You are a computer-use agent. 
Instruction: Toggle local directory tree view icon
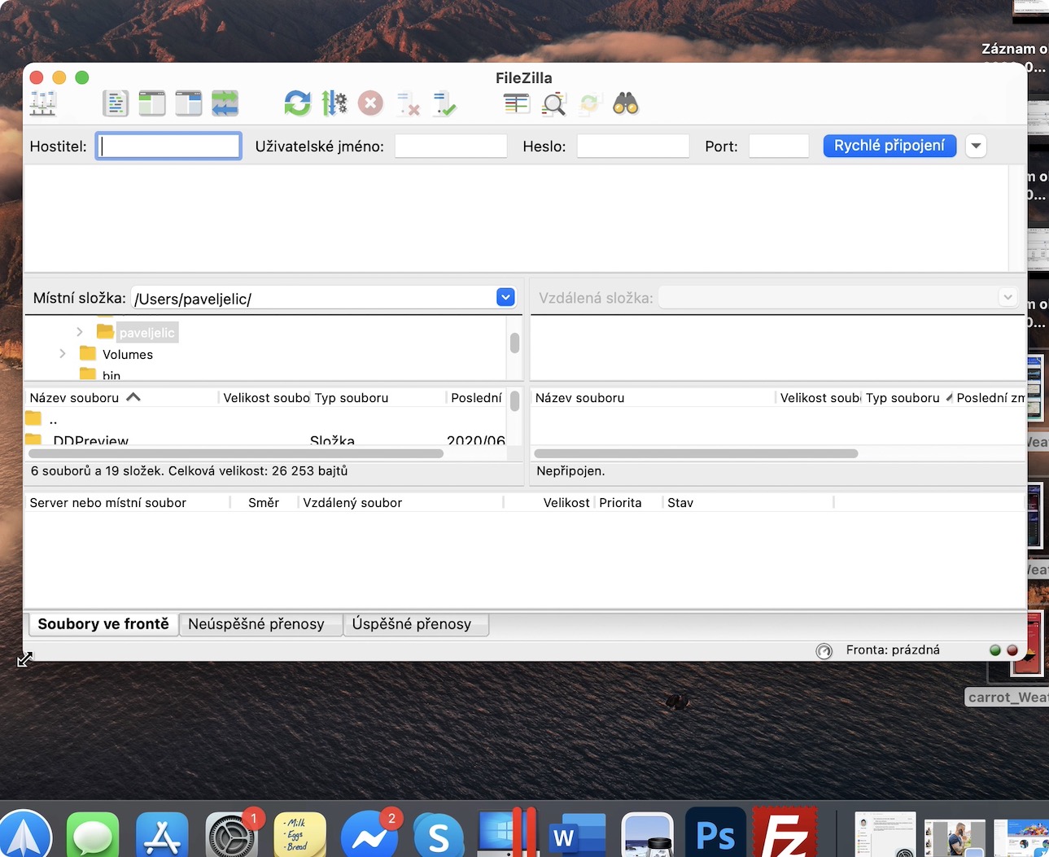(x=152, y=103)
